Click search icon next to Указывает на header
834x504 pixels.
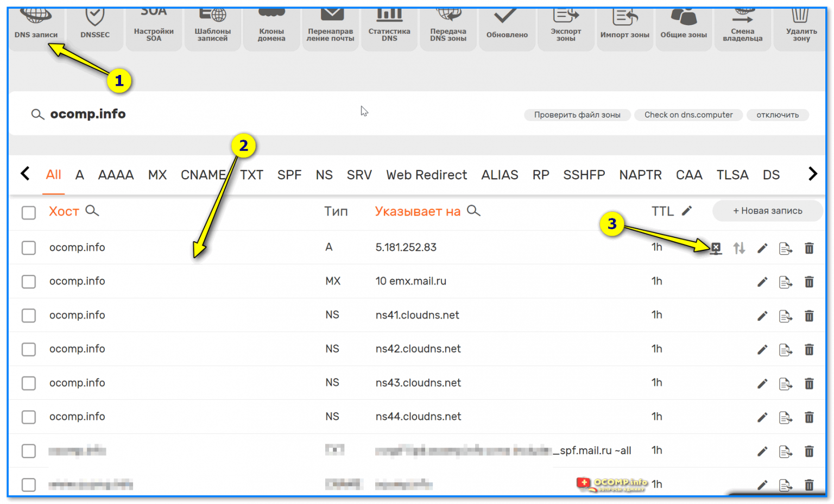pos(473,211)
